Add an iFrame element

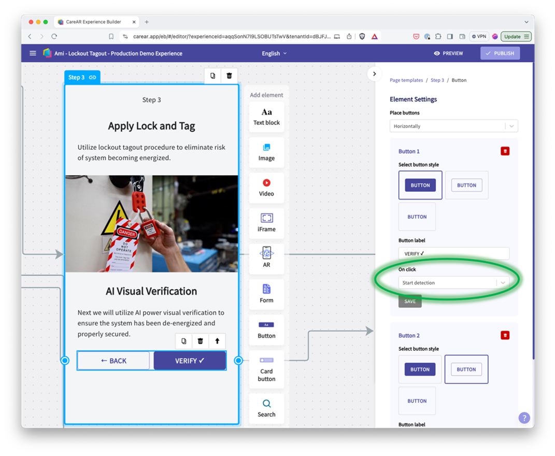pos(266,223)
